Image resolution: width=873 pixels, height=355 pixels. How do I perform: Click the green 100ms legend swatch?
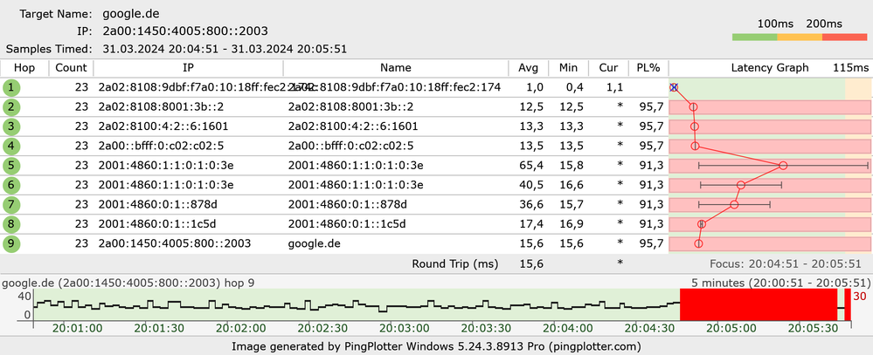point(754,38)
